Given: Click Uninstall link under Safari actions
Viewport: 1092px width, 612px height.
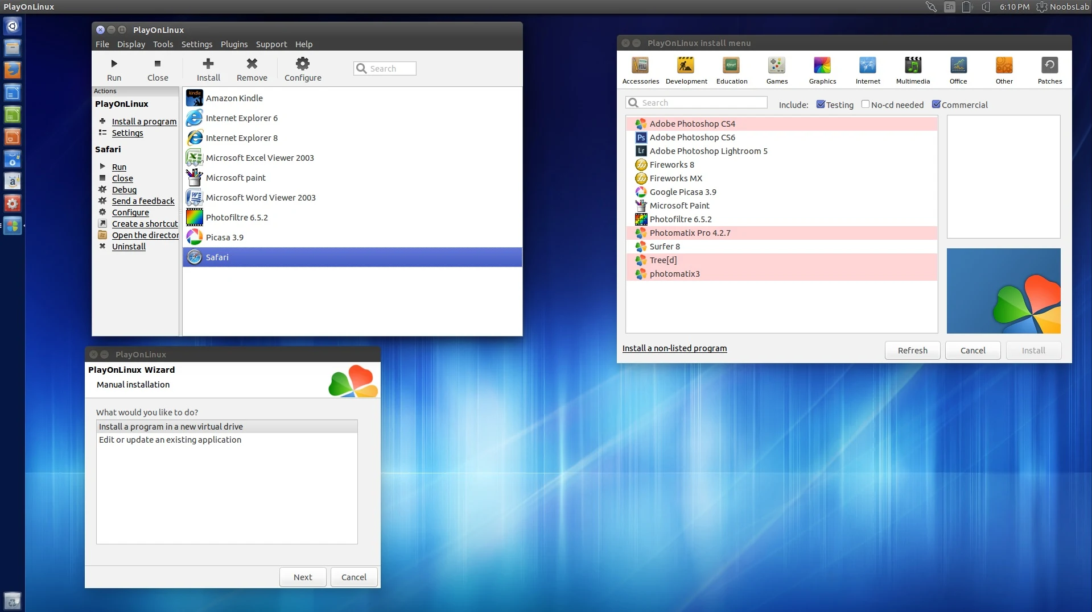Looking at the screenshot, I should 129,247.
